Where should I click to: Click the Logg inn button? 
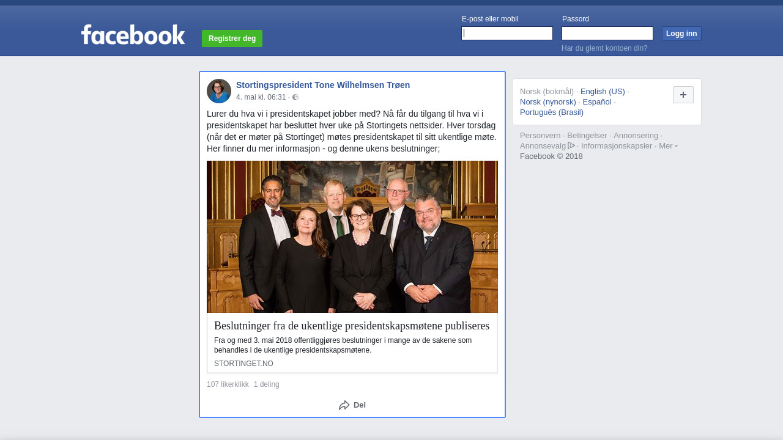681,34
